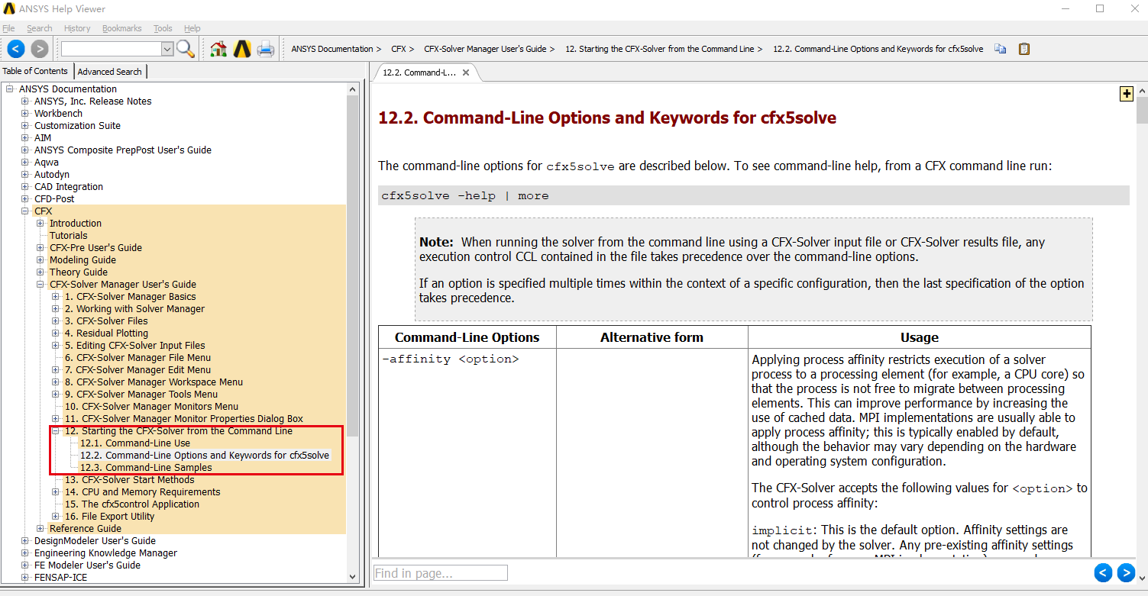Click 12. Starting the CFX-Solver breadcrumb link
Image resolution: width=1148 pixels, height=596 pixels.
660,49
